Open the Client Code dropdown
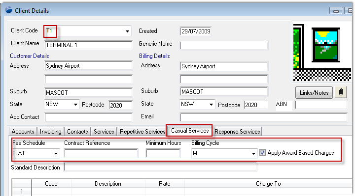The image size is (355, 196). (x=127, y=31)
